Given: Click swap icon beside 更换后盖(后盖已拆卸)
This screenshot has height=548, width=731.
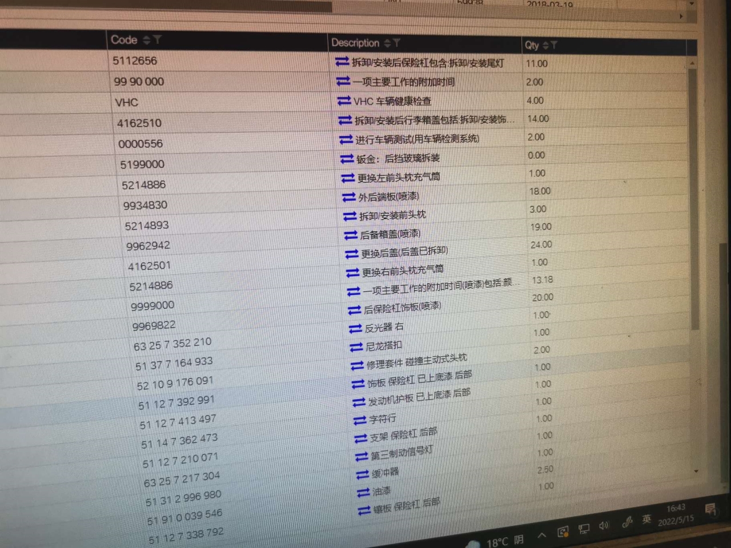Looking at the screenshot, I should click(352, 254).
